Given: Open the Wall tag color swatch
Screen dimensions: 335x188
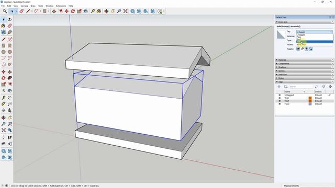Looking at the screenshot, I should click(310, 98).
